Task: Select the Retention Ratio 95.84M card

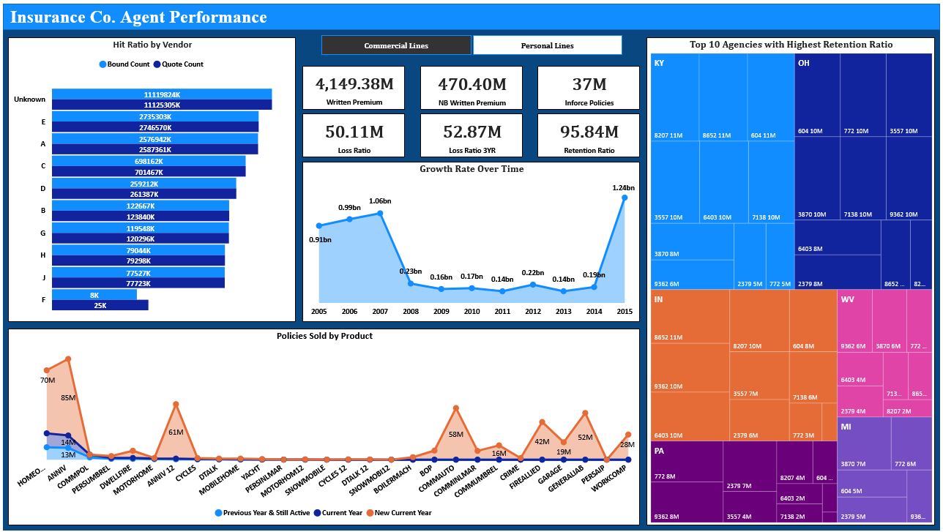Action: click(589, 135)
